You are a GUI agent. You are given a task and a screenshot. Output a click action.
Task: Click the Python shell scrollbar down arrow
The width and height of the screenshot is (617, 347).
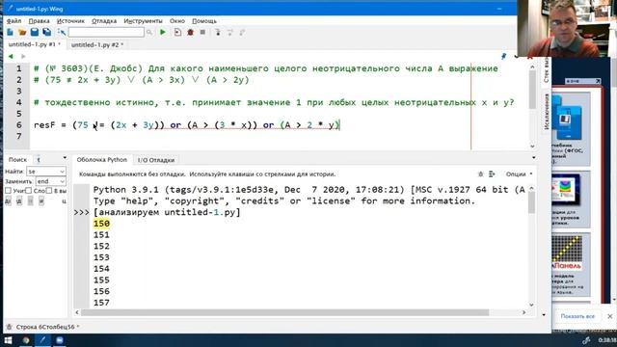click(531, 305)
